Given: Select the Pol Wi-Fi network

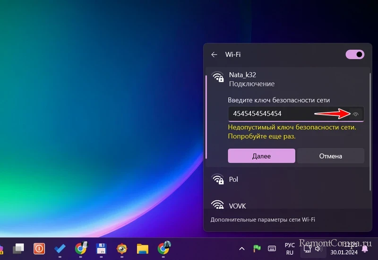Looking at the screenshot, I should coord(233,180).
